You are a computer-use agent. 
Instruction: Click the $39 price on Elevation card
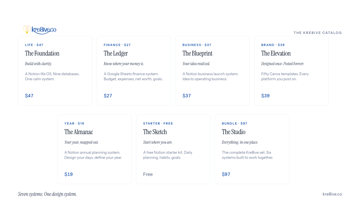[265, 96]
